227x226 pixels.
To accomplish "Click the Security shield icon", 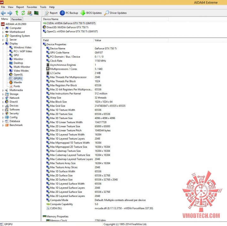I will 7,113.
